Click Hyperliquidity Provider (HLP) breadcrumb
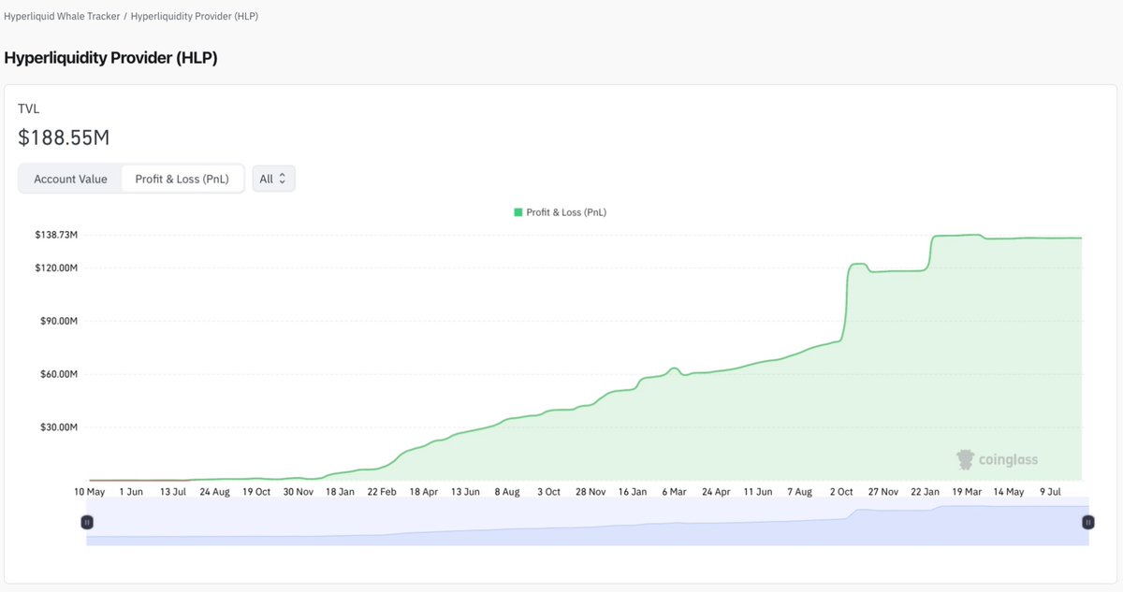Image resolution: width=1123 pixels, height=592 pixels. coord(195,17)
